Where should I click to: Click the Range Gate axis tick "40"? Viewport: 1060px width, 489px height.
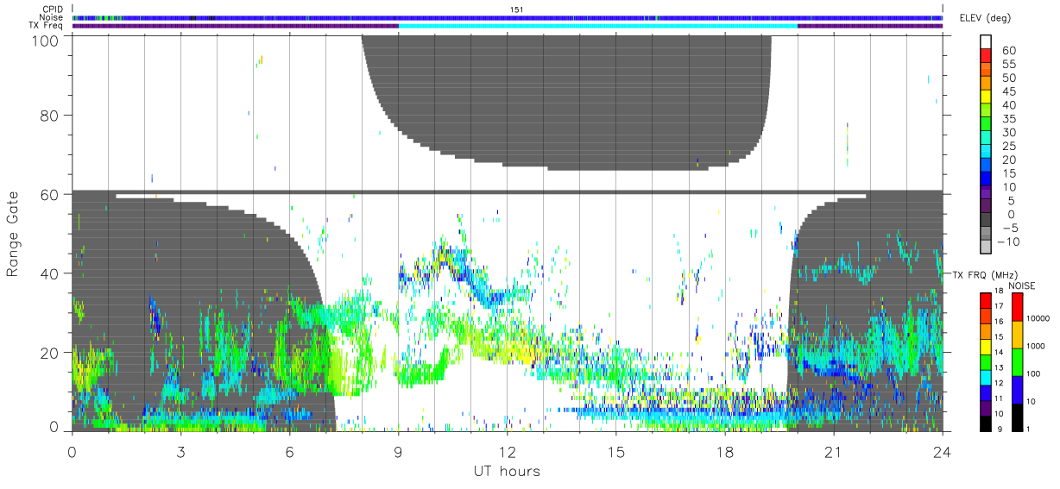pyautogui.click(x=49, y=273)
